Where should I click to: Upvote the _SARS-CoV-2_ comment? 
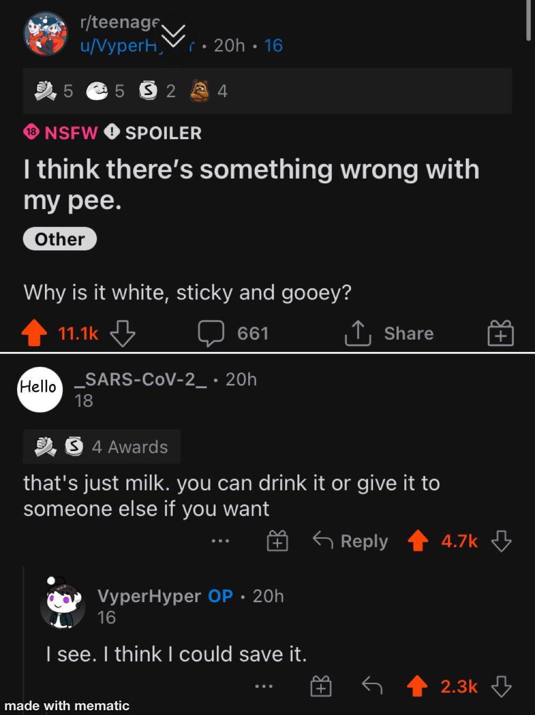[418, 541]
